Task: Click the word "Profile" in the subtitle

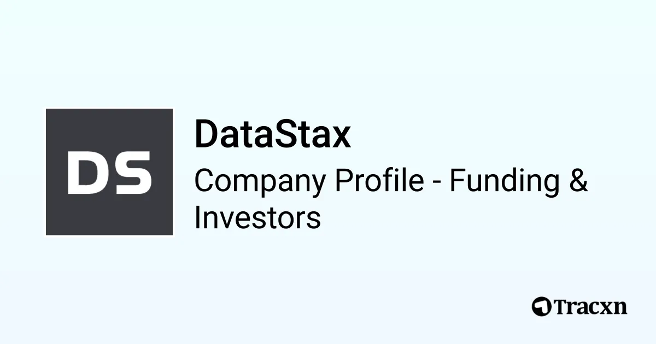Action: click(379, 181)
